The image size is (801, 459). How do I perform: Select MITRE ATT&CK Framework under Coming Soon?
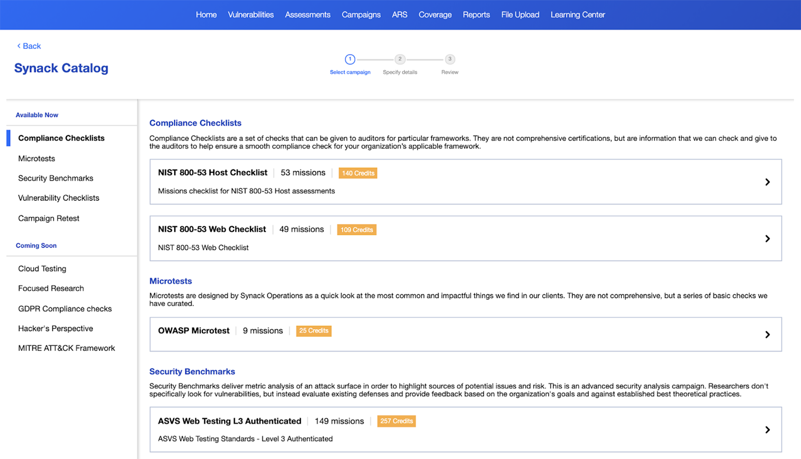pyautogui.click(x=67, y=348)
